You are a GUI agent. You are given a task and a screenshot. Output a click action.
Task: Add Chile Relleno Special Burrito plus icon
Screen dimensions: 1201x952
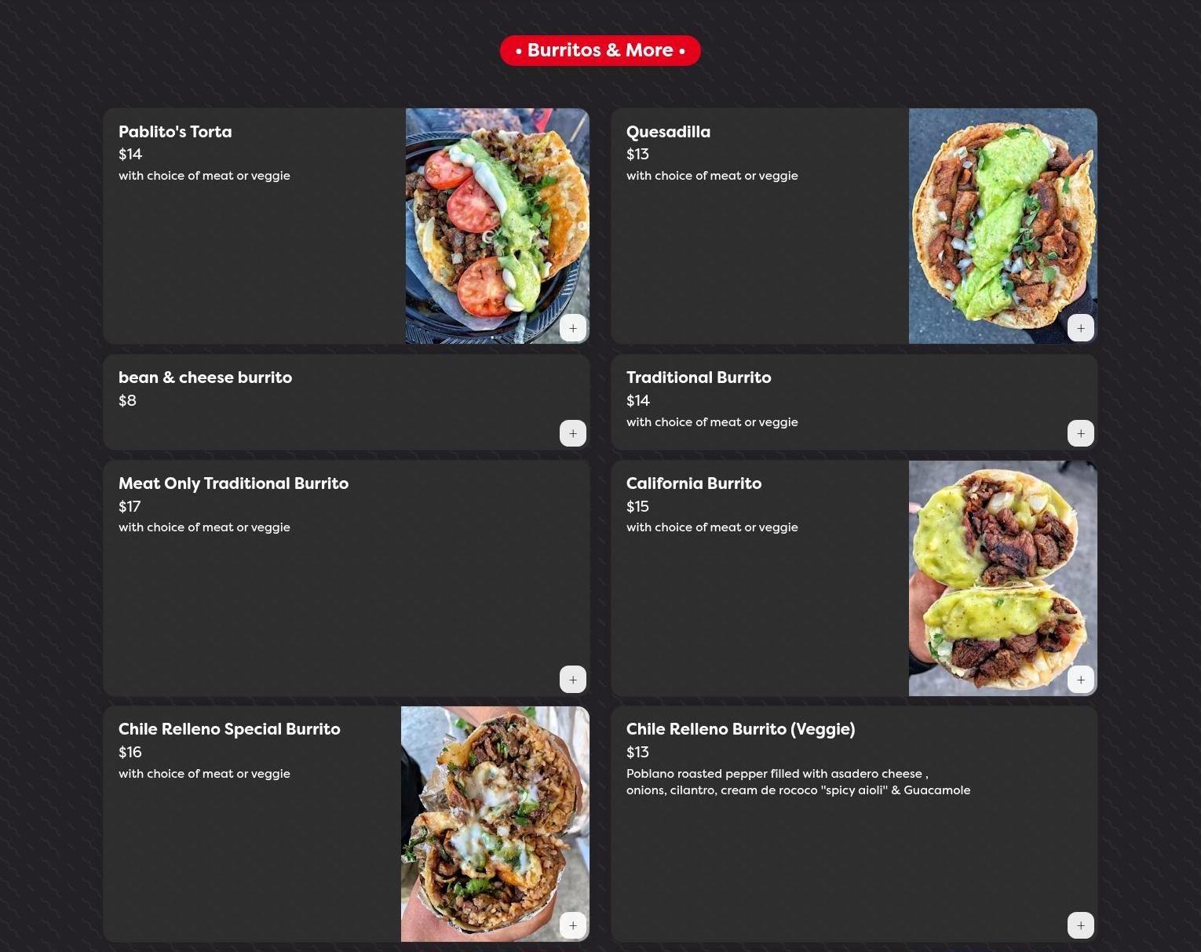tap(573, 925)
